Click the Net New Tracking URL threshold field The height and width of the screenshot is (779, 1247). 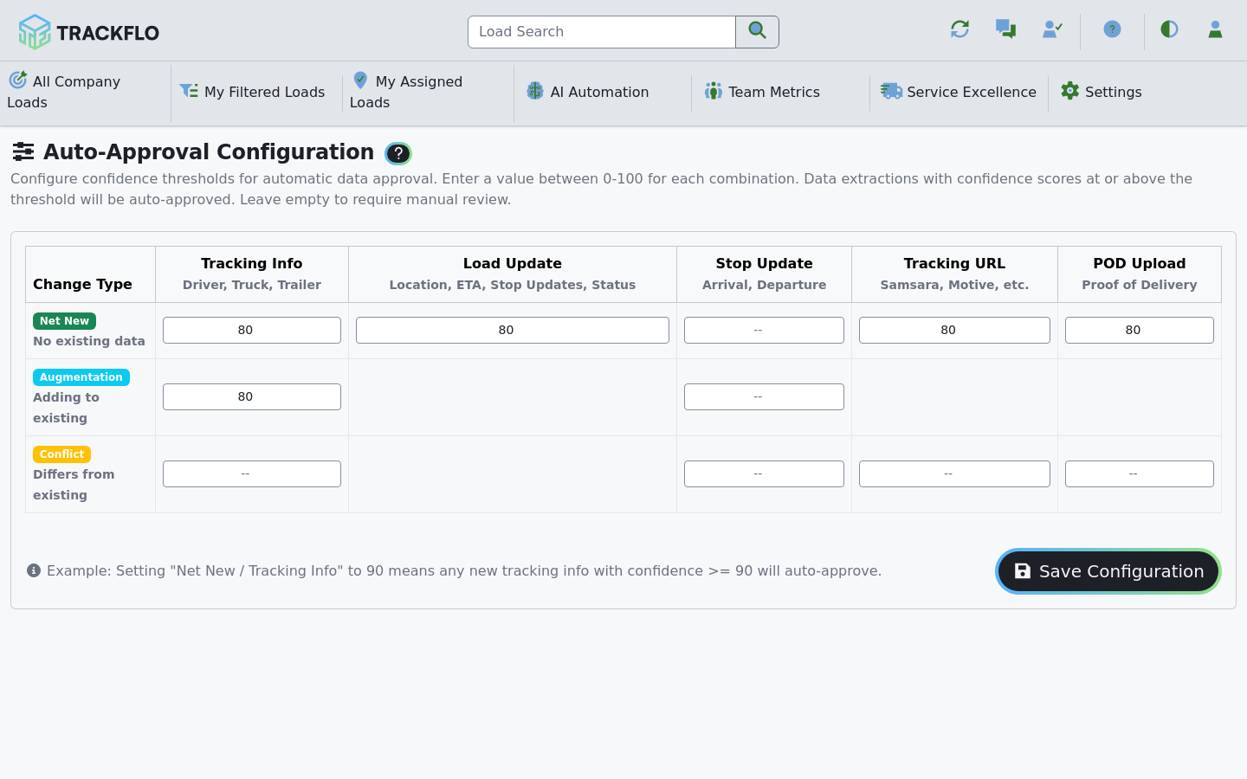[x=954, y=331]
